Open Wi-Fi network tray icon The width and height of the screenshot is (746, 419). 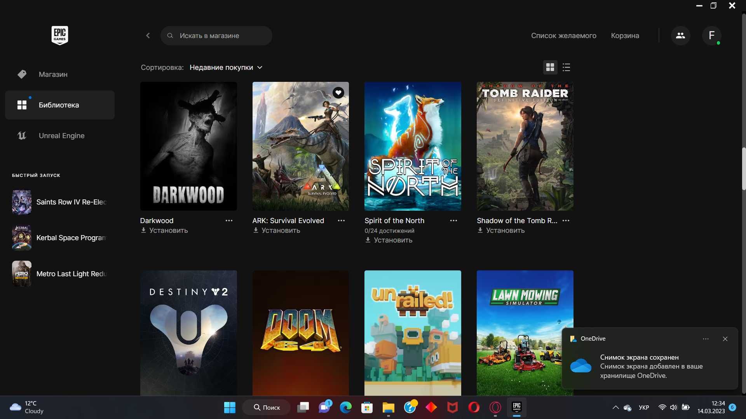(662, 407)
